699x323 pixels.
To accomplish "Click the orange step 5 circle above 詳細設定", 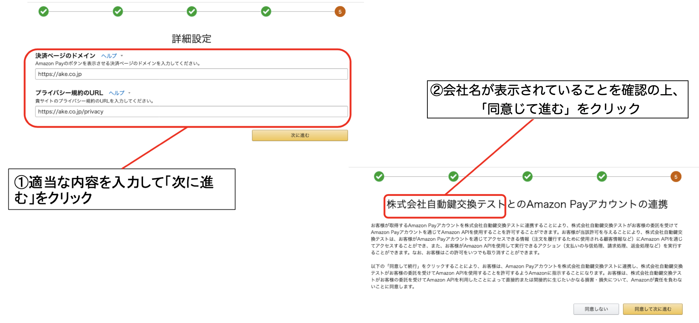I will click(x=340, y=12).
